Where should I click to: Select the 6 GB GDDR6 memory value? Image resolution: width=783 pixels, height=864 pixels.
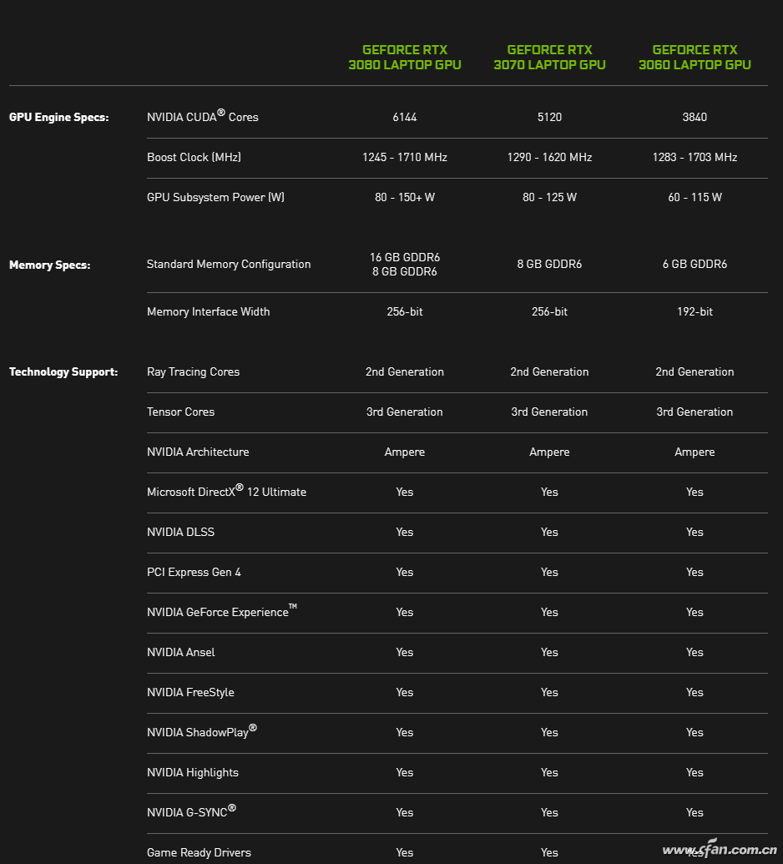click(695, 264)
